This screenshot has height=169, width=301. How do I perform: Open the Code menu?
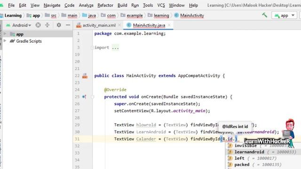pyautogui.click(x=69, y=5)
